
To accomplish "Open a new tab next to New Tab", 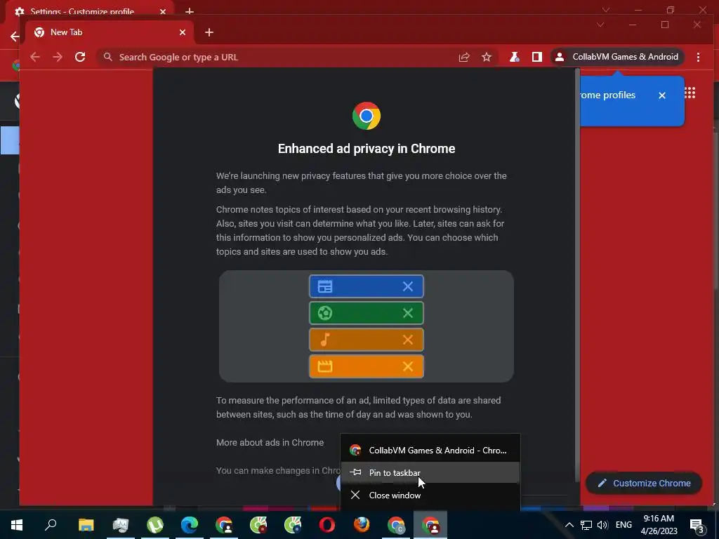I will click(x=209, y=32).
